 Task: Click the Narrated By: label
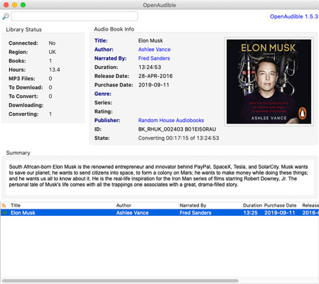point(110,58)
